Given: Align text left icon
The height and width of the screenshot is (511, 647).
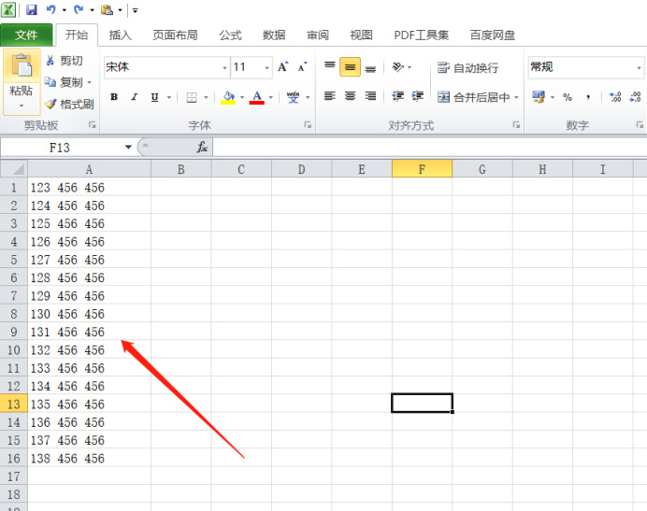Looking at the screenshot, I should point(330,96).
